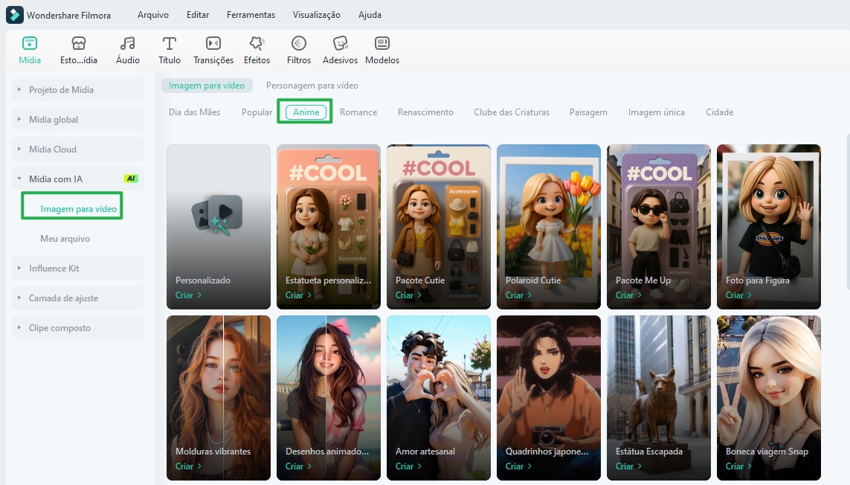
Task: Select the Dia das Mães category
Action: [x=195, y=112]
